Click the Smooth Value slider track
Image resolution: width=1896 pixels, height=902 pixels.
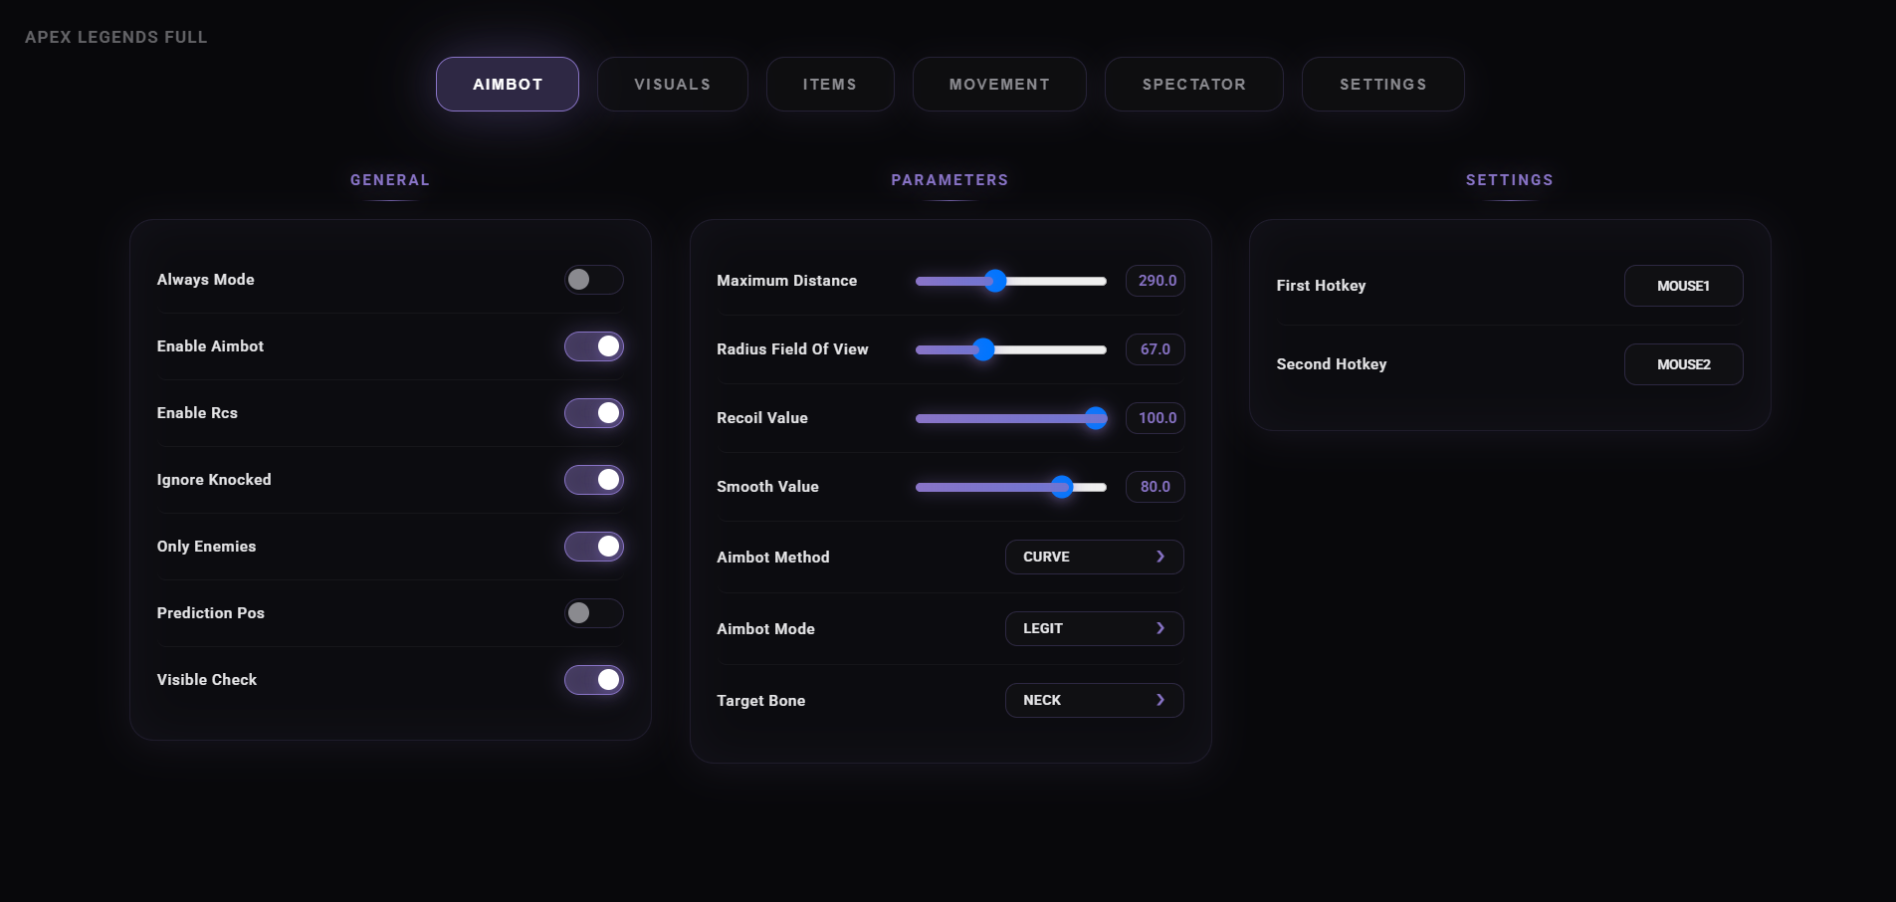[1011, 487]
